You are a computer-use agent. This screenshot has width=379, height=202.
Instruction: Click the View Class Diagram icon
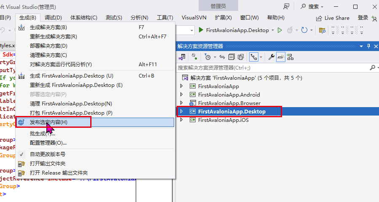point(290,57)
